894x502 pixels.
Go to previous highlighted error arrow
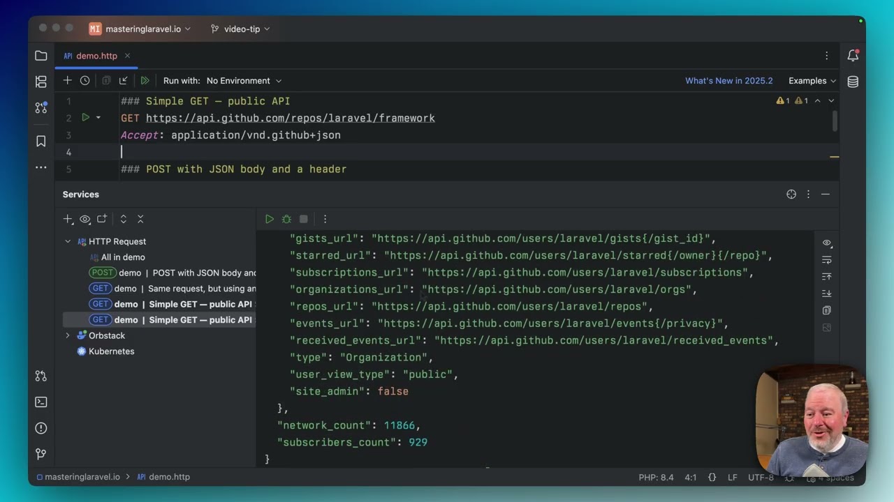click(x=817, y=101)
